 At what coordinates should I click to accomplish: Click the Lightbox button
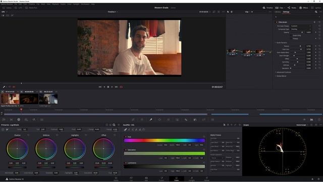tap(316, 8)
